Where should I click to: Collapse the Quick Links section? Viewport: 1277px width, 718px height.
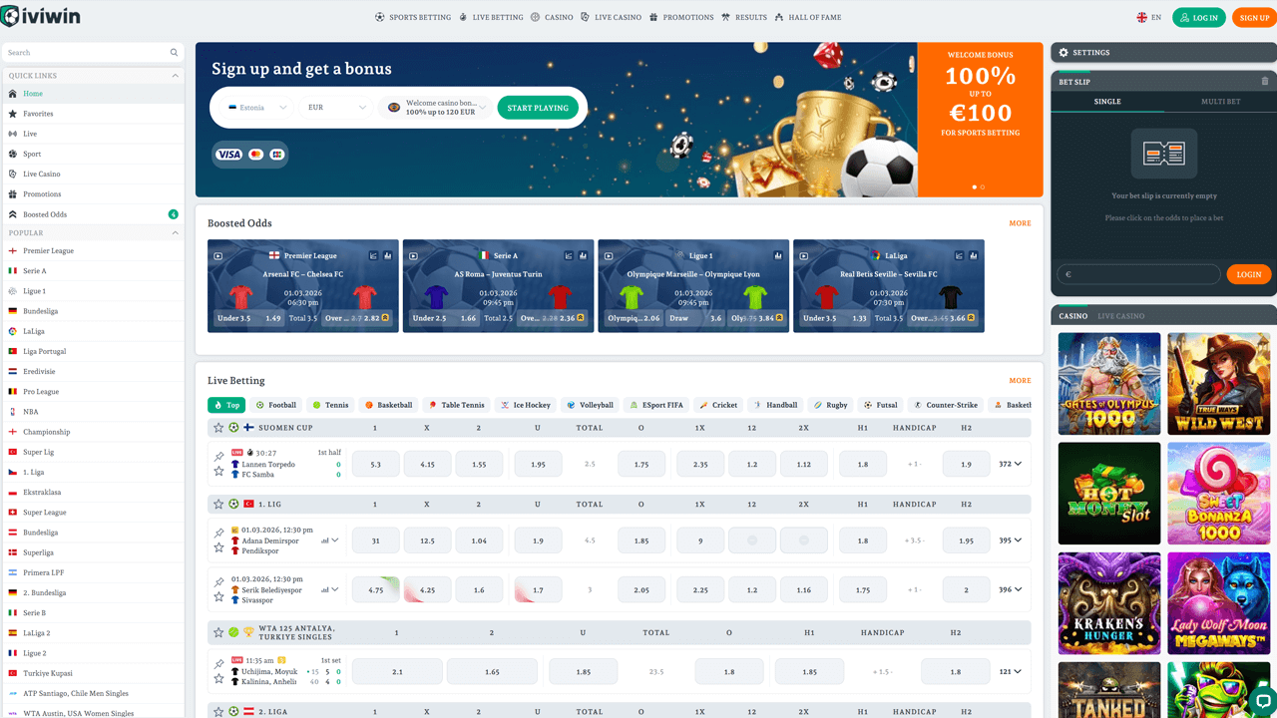pyautogui.click(x=176, y=76)
